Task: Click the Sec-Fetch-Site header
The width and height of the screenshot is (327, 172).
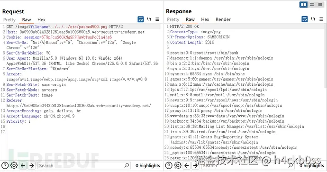Action: pos(36,85)
